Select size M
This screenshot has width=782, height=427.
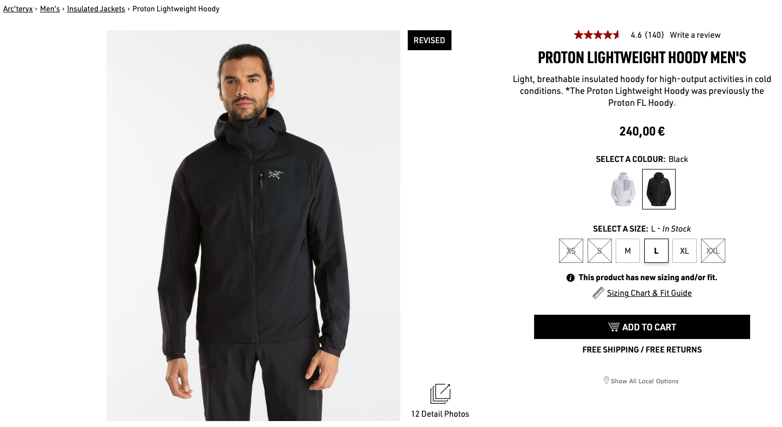628,251
